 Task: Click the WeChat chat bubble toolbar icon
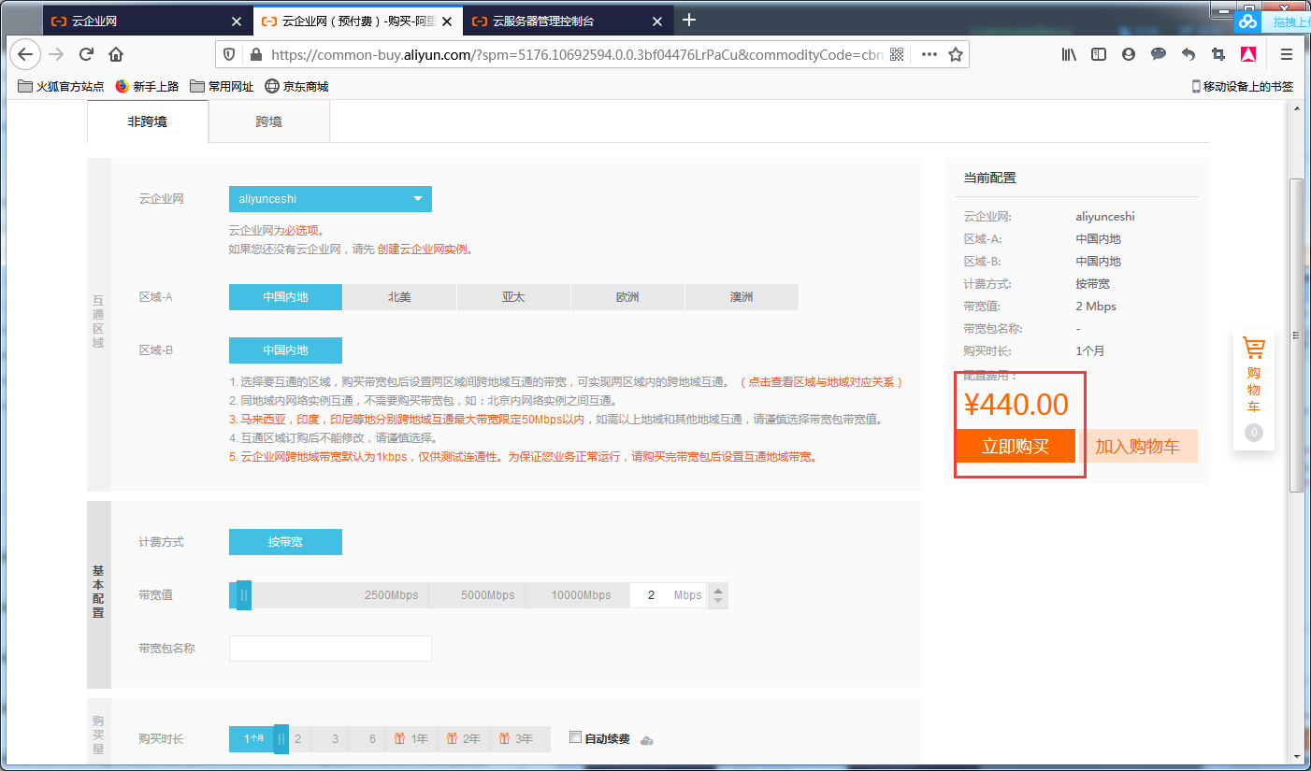[x=1158, y=54]
